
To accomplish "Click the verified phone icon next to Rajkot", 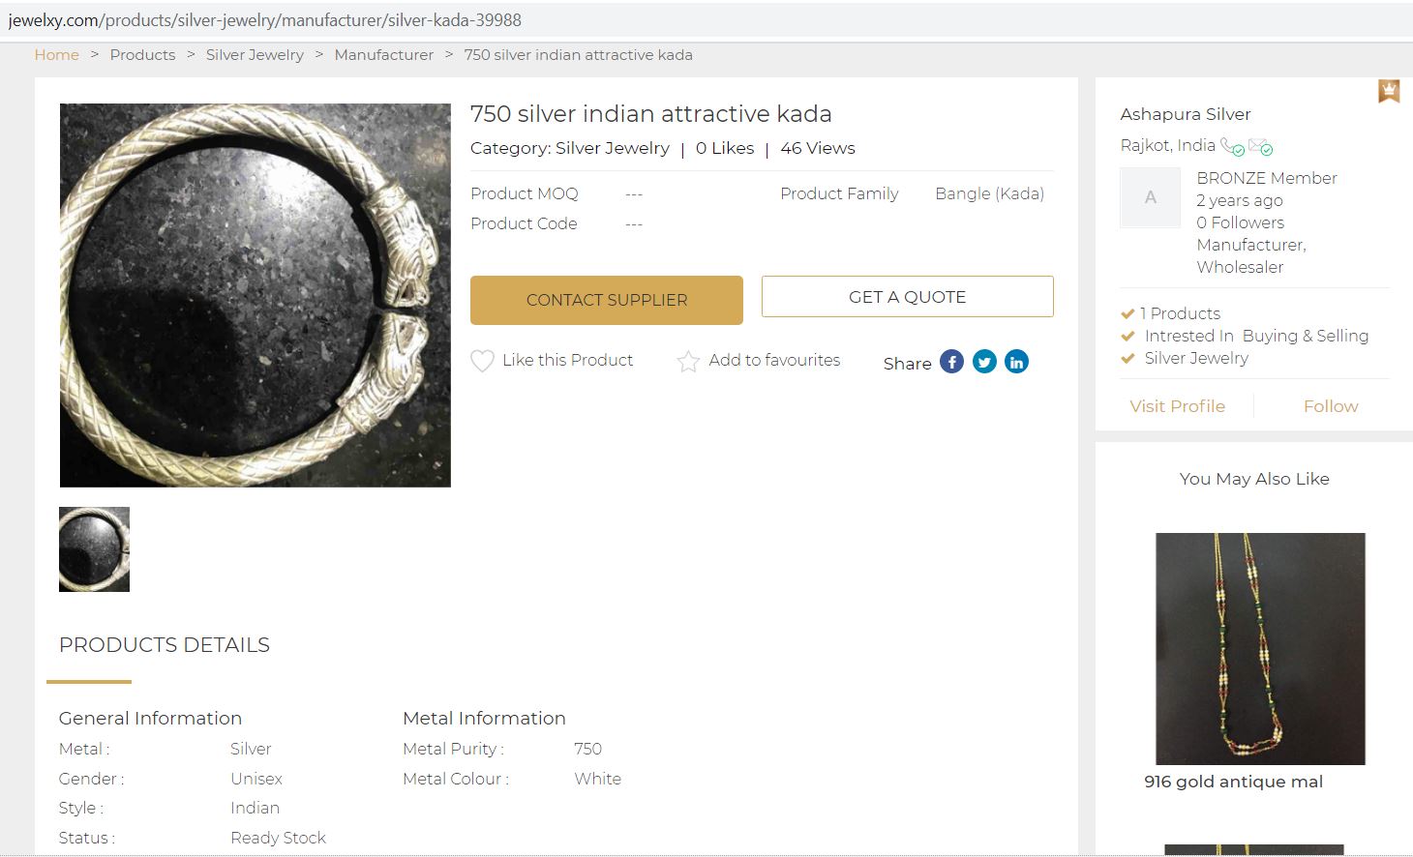I will point(1233,146).
